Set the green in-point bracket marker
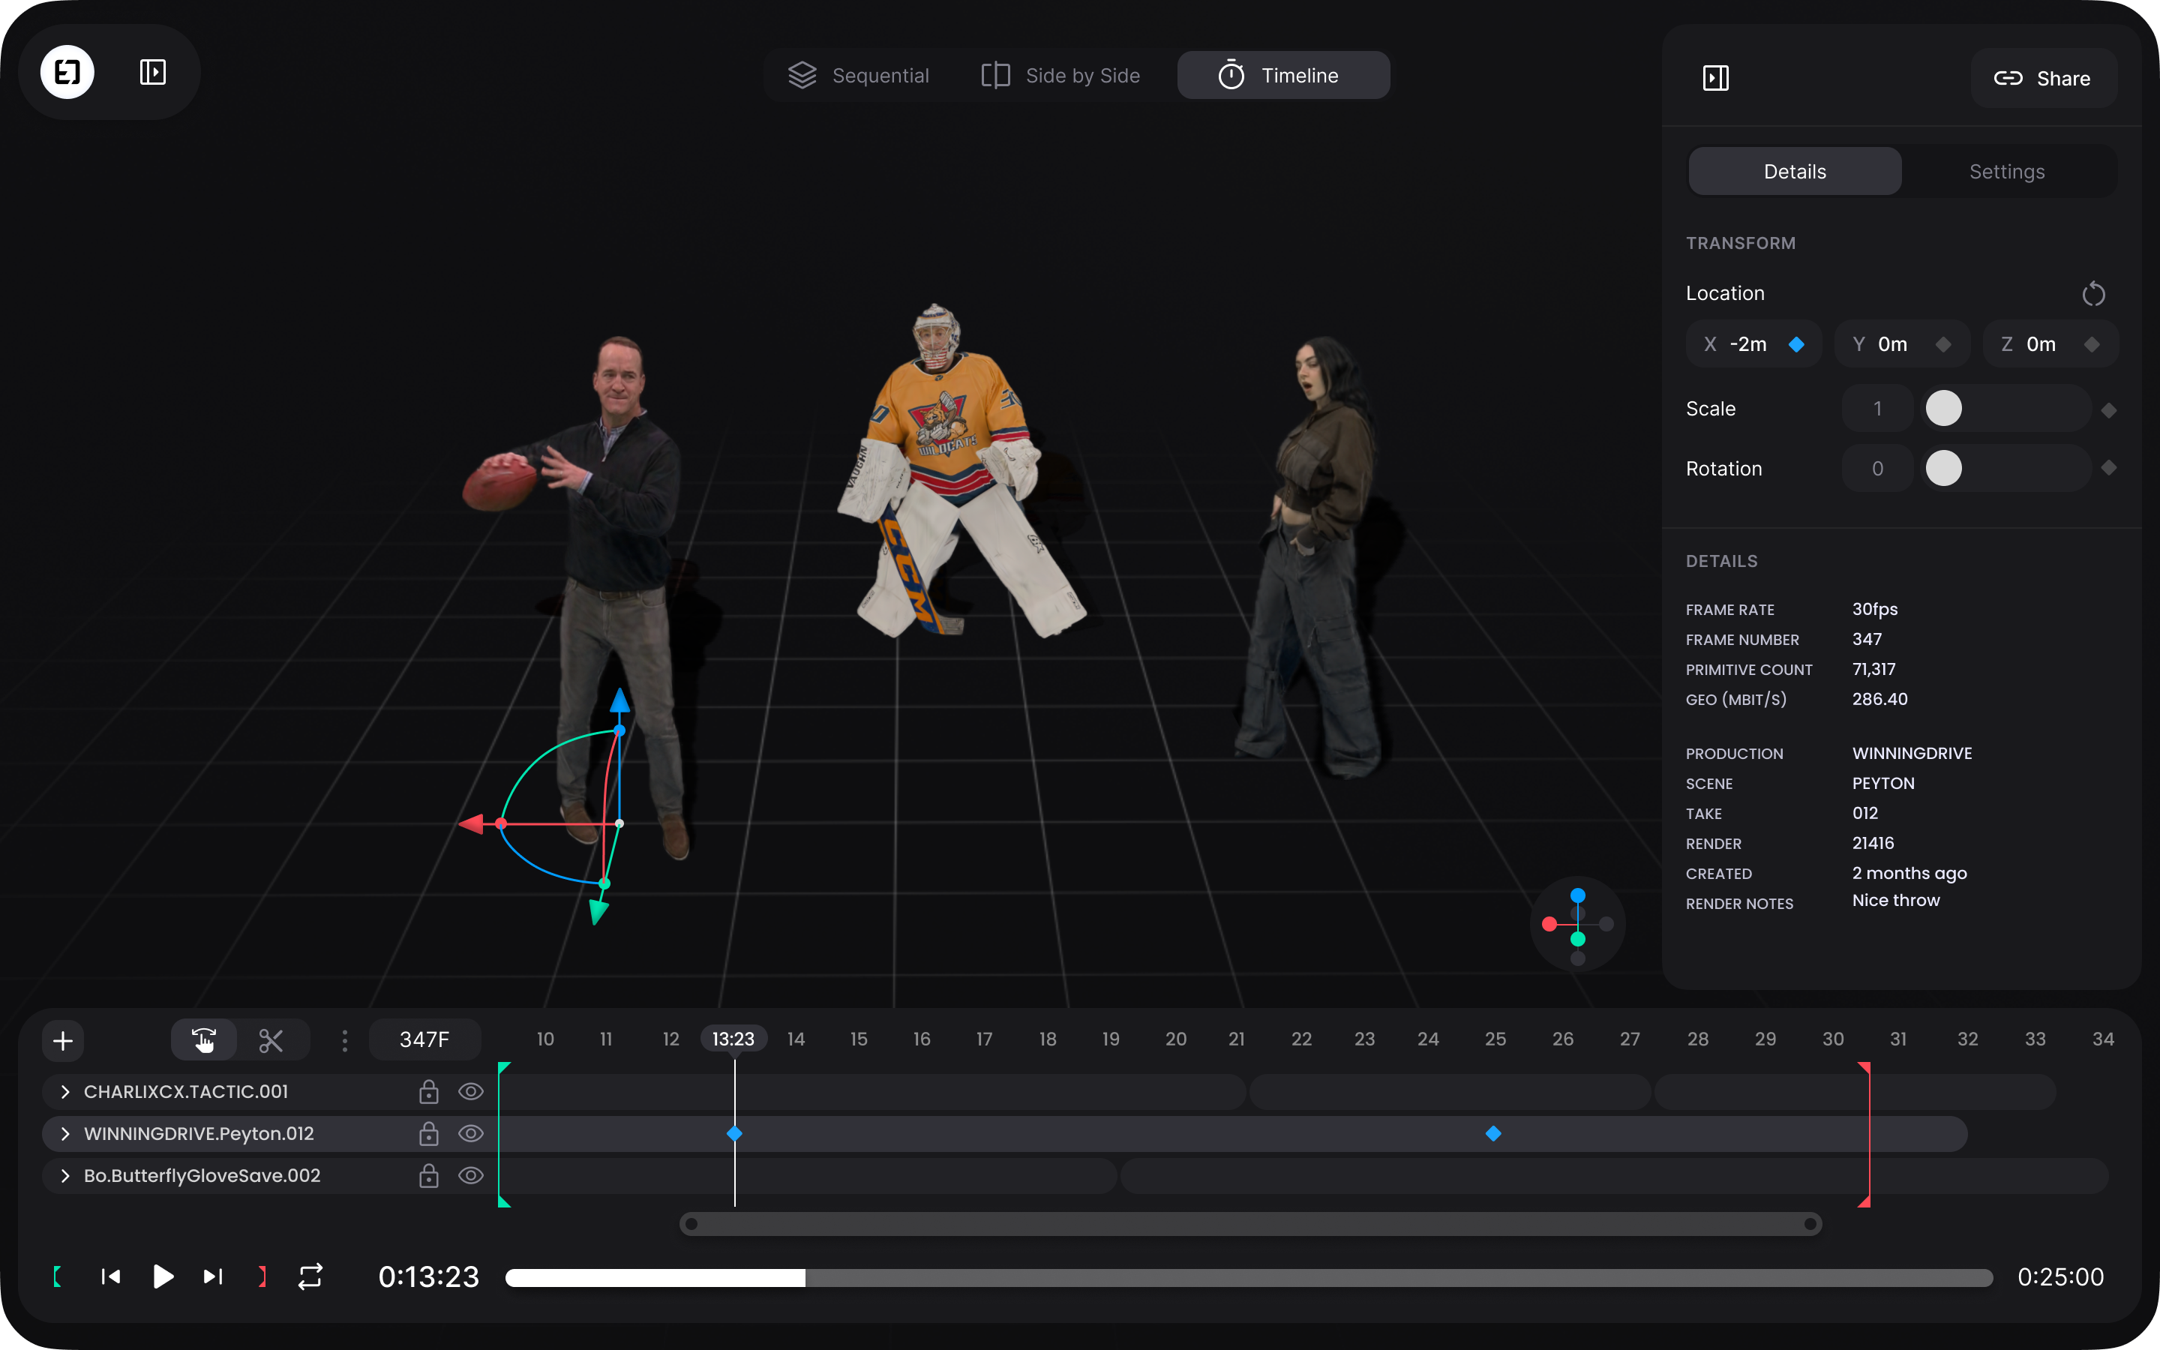2160x1350 pixels. [x=58, y=1276]
